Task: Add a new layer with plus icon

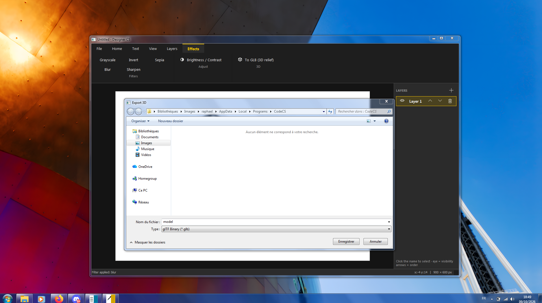Action: [x=451, y=90]
